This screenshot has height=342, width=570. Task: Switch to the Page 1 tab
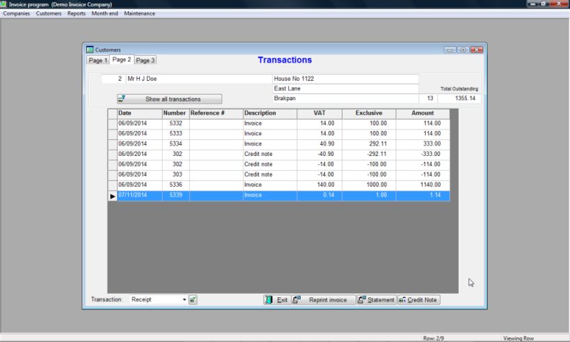pos(97,61)
